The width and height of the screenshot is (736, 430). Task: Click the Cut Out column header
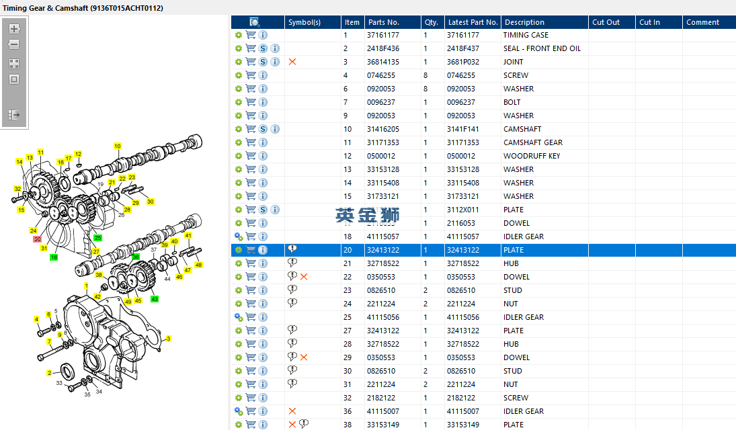[612, 22]
